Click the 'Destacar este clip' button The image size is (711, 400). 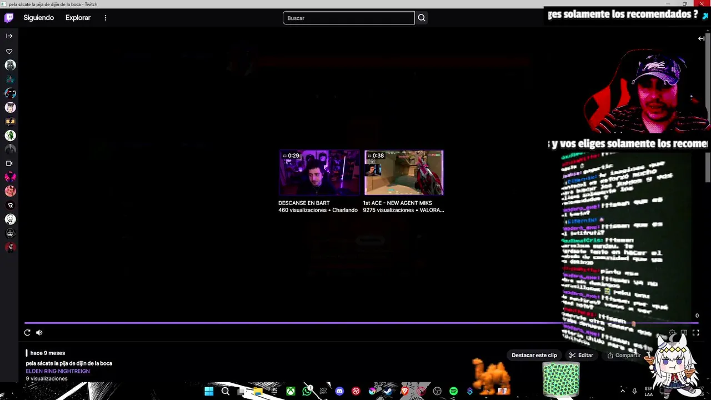coord(534,355)
